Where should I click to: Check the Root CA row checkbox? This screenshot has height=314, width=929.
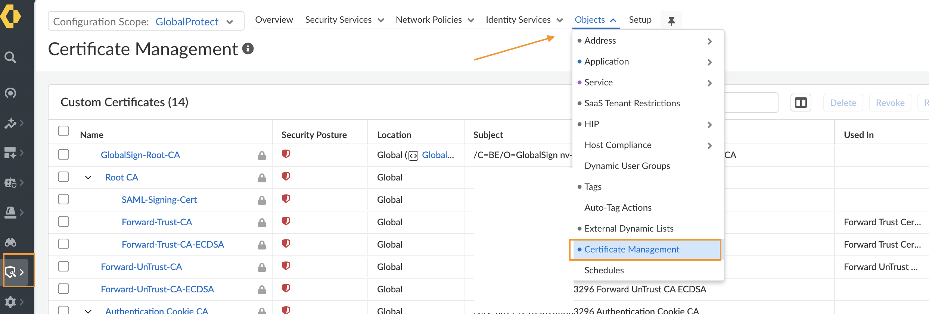63,177
